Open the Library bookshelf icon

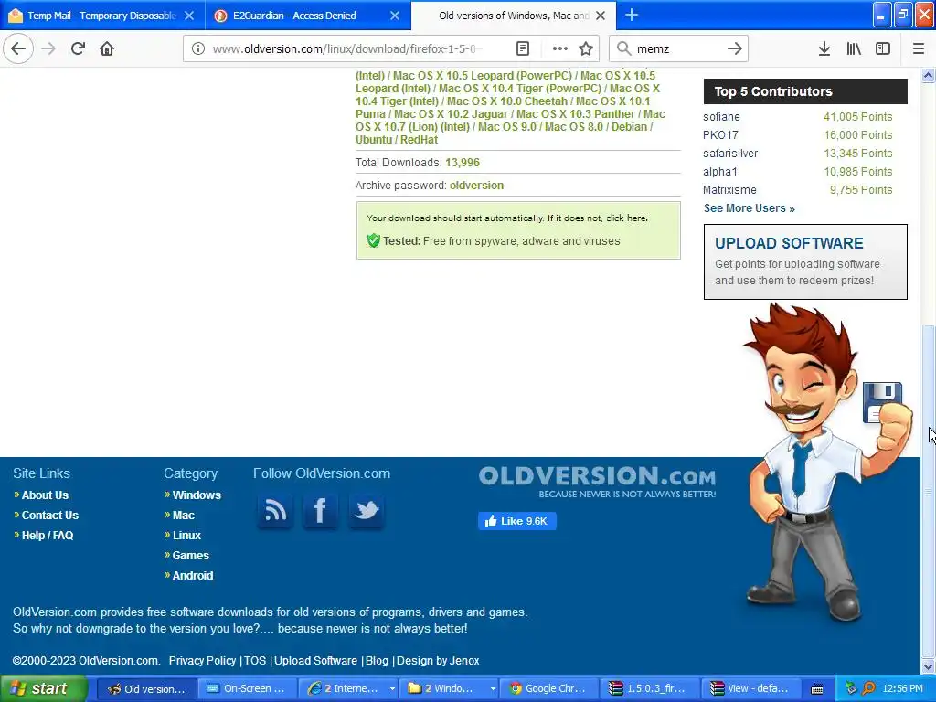[854, 49]
